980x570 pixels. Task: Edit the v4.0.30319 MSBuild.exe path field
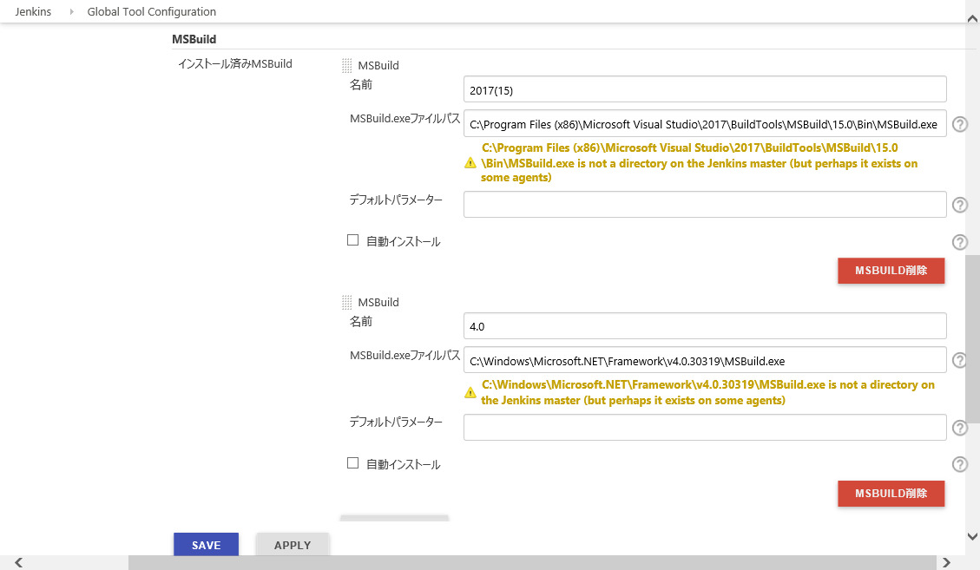(x=705, y=360)
